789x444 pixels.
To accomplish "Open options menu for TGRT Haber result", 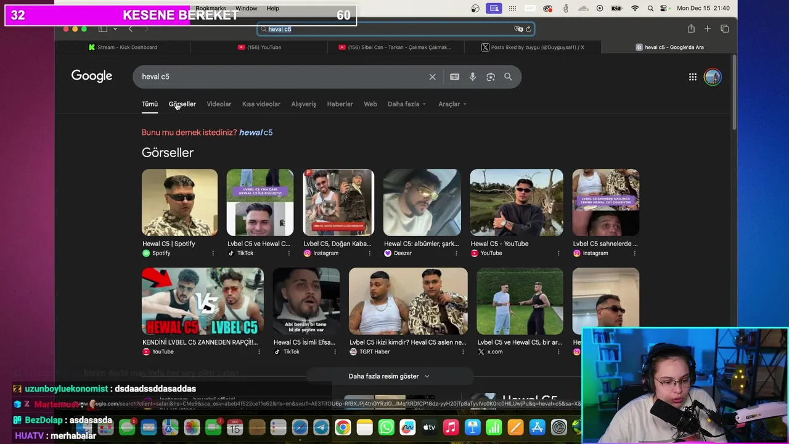I will [x=463, y=352].
